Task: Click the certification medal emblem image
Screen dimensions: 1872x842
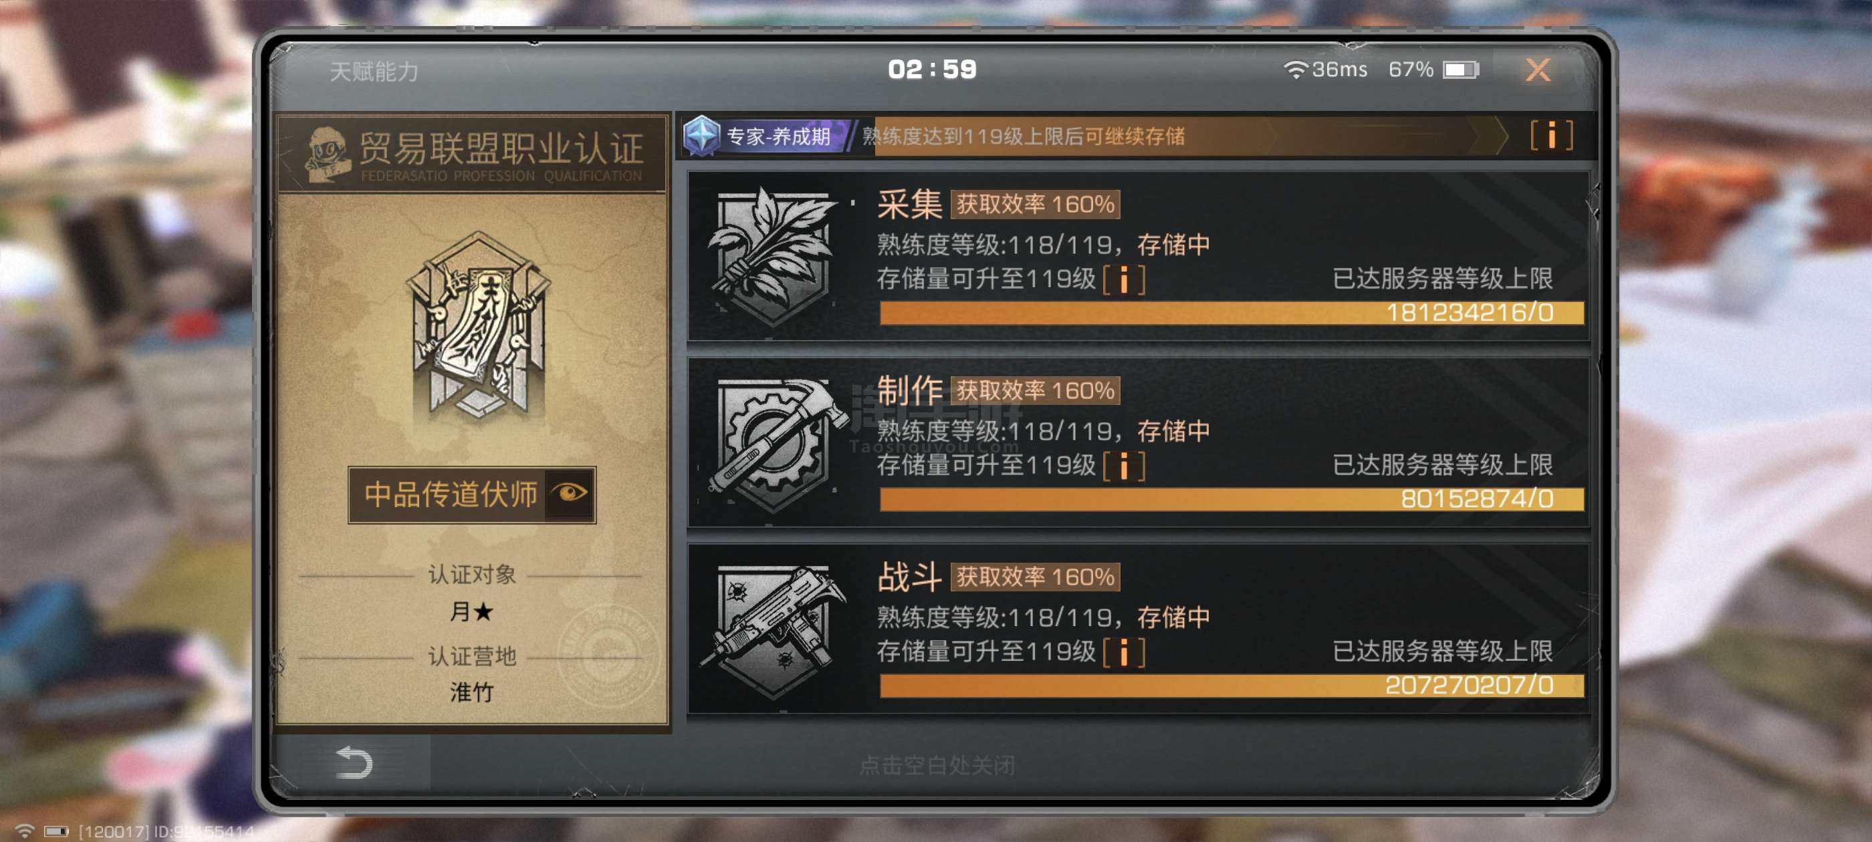Action: click(477, 327)
